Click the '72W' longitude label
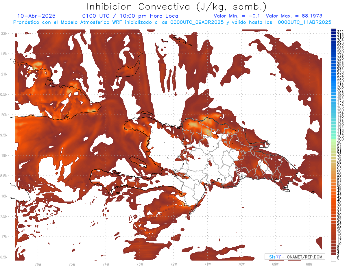 point(173,264)
